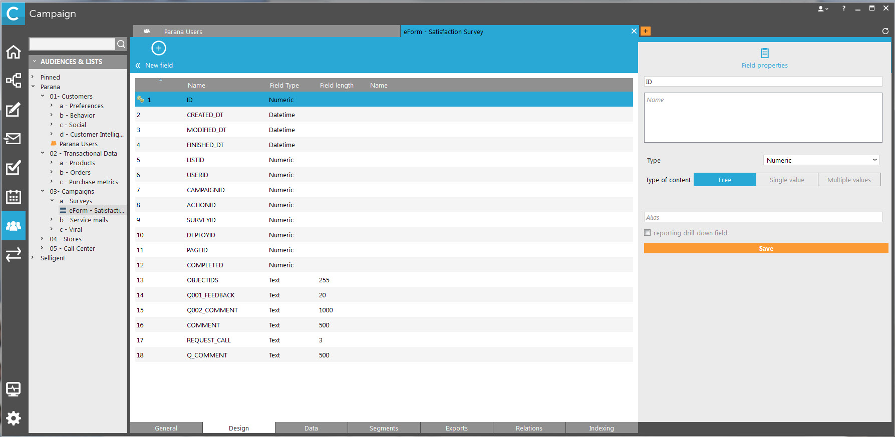The height and width of the screenshot is (437, 895).
Task: Select Single value content type
Action: (x=787, y=180)
